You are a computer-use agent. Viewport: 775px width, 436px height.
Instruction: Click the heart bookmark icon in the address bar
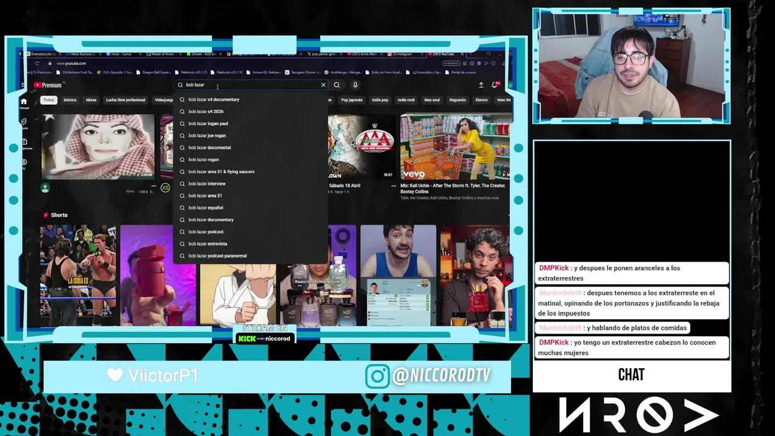pos(493,63)
